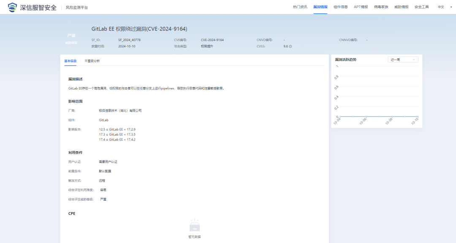The image size is (456, 243).
Task: Click the 漏洞描述 section heading
Action: pyautogui.click(x=75, y=79)
